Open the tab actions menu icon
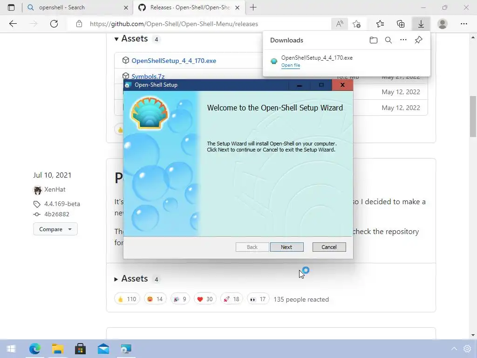477x358 pixels. pos(11,7)
